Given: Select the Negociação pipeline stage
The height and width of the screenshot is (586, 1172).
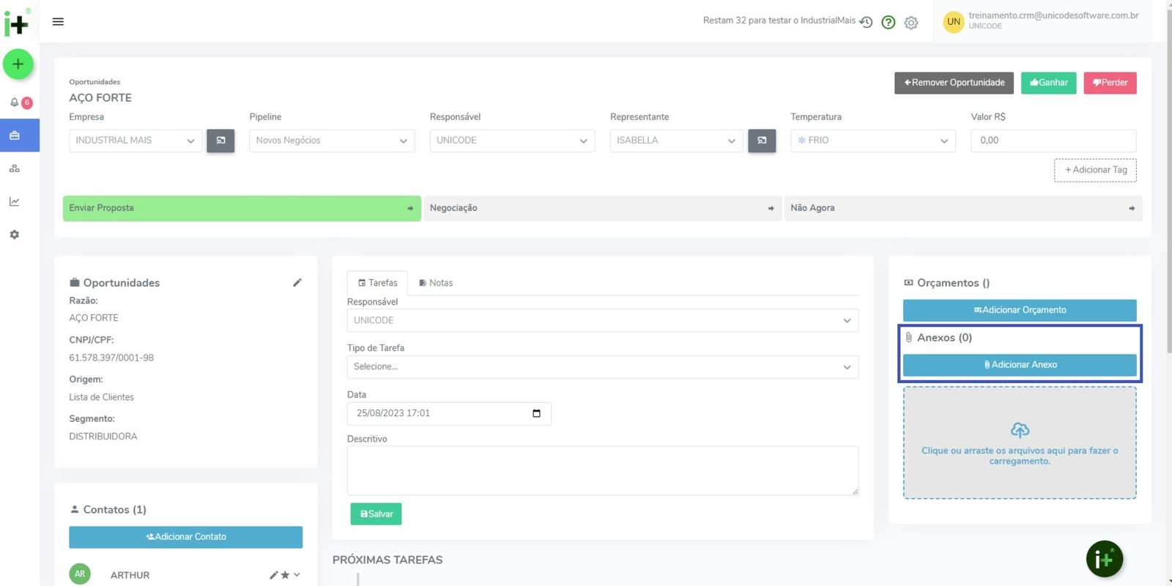Looking at the screenshot, I should [602, 208].
